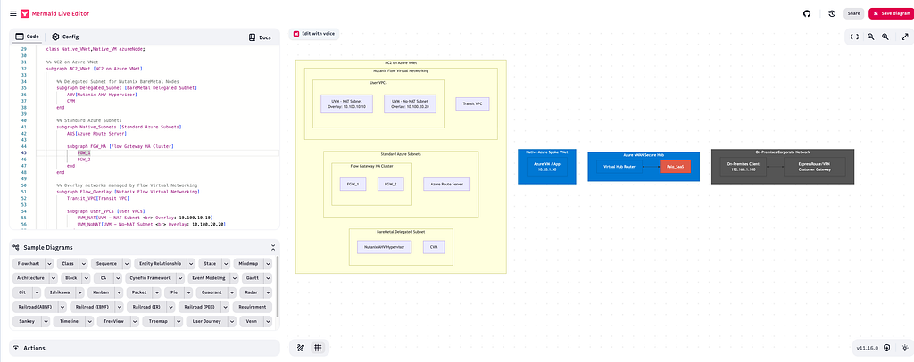
Task: Click line number 40 in gutter
Action: coord(24,119)
